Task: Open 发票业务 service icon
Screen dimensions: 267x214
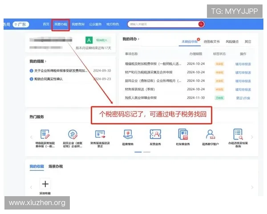Action: [x=155, y=134]
